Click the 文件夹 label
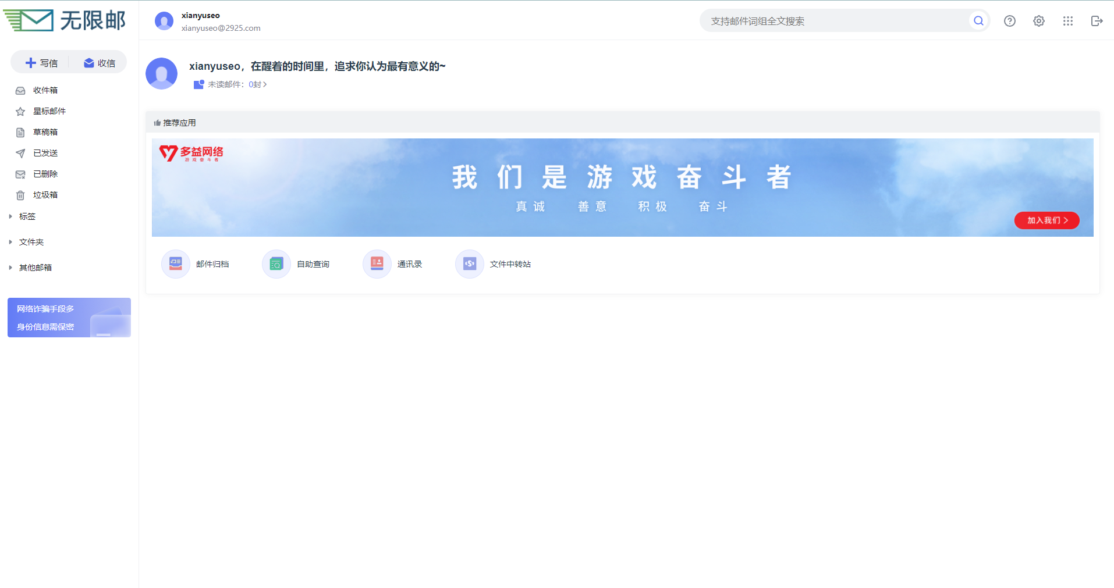 coord(31,242)
